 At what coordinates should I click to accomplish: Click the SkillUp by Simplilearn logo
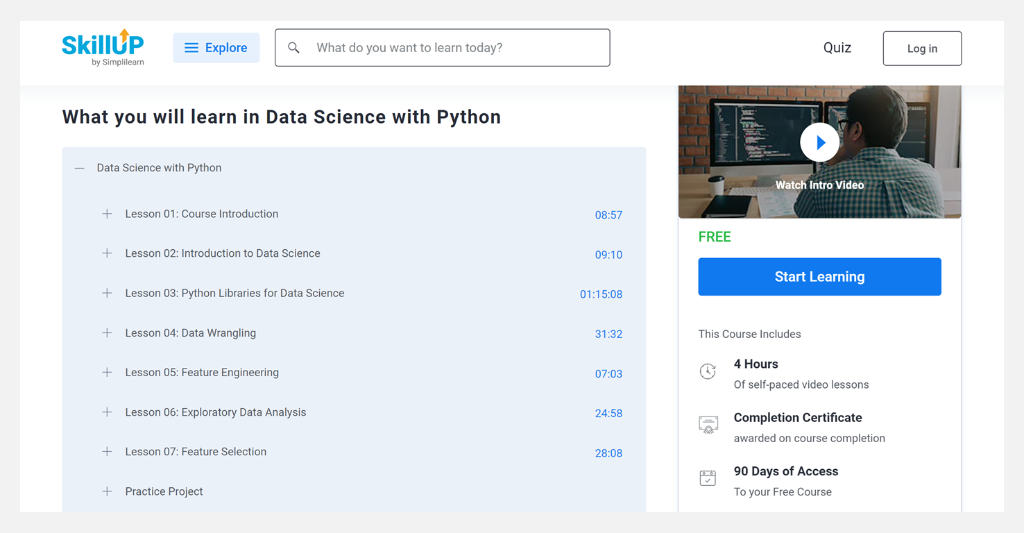point(103,47)
